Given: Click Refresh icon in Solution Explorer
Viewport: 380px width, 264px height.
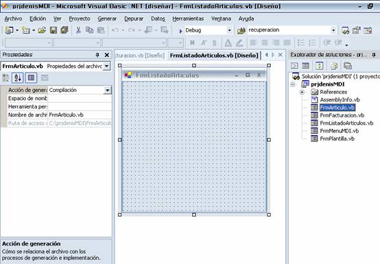Looking at the screenshot, I should pos(319,66).
